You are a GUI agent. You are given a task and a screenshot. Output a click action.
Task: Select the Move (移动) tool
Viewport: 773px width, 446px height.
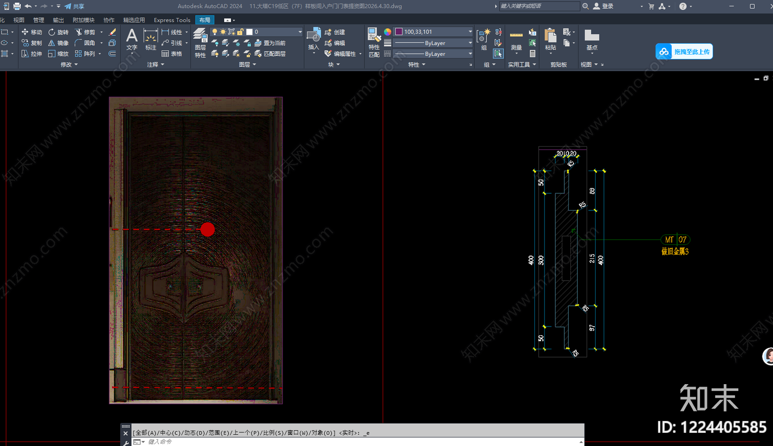coord(31,32)
